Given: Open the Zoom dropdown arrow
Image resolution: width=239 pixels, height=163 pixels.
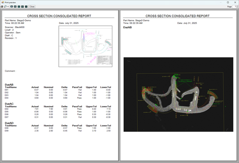Looking at the screenshot, I should pyautogui.click(x=8, y=6).
